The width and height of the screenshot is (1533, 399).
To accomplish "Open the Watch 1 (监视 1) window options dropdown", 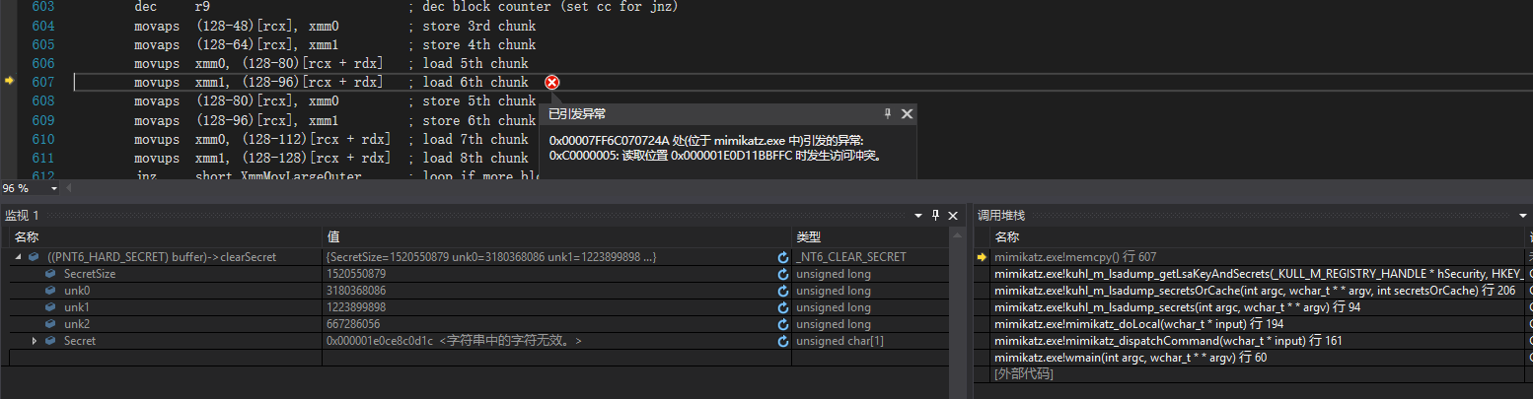I will [x=919, y=215].
